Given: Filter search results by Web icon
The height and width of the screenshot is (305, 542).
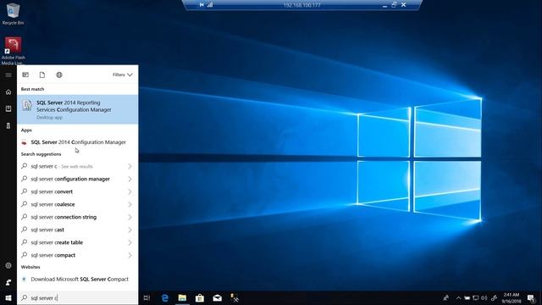Looking at the screenshot, I should 59,75.
